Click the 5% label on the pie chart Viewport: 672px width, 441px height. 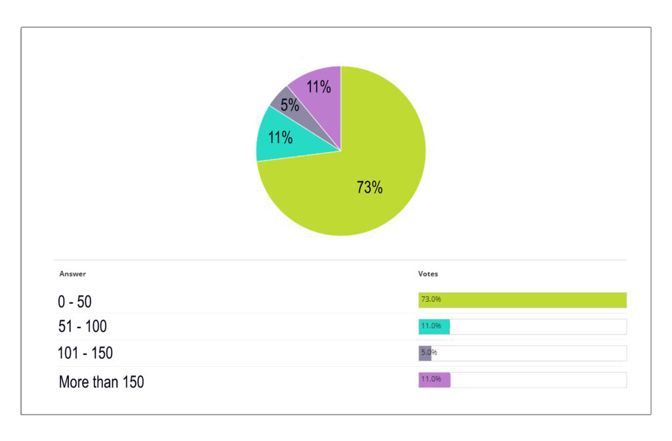pyautogui.click(x=289, y=105)
